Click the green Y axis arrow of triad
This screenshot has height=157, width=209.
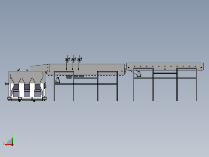click(12, 140)
